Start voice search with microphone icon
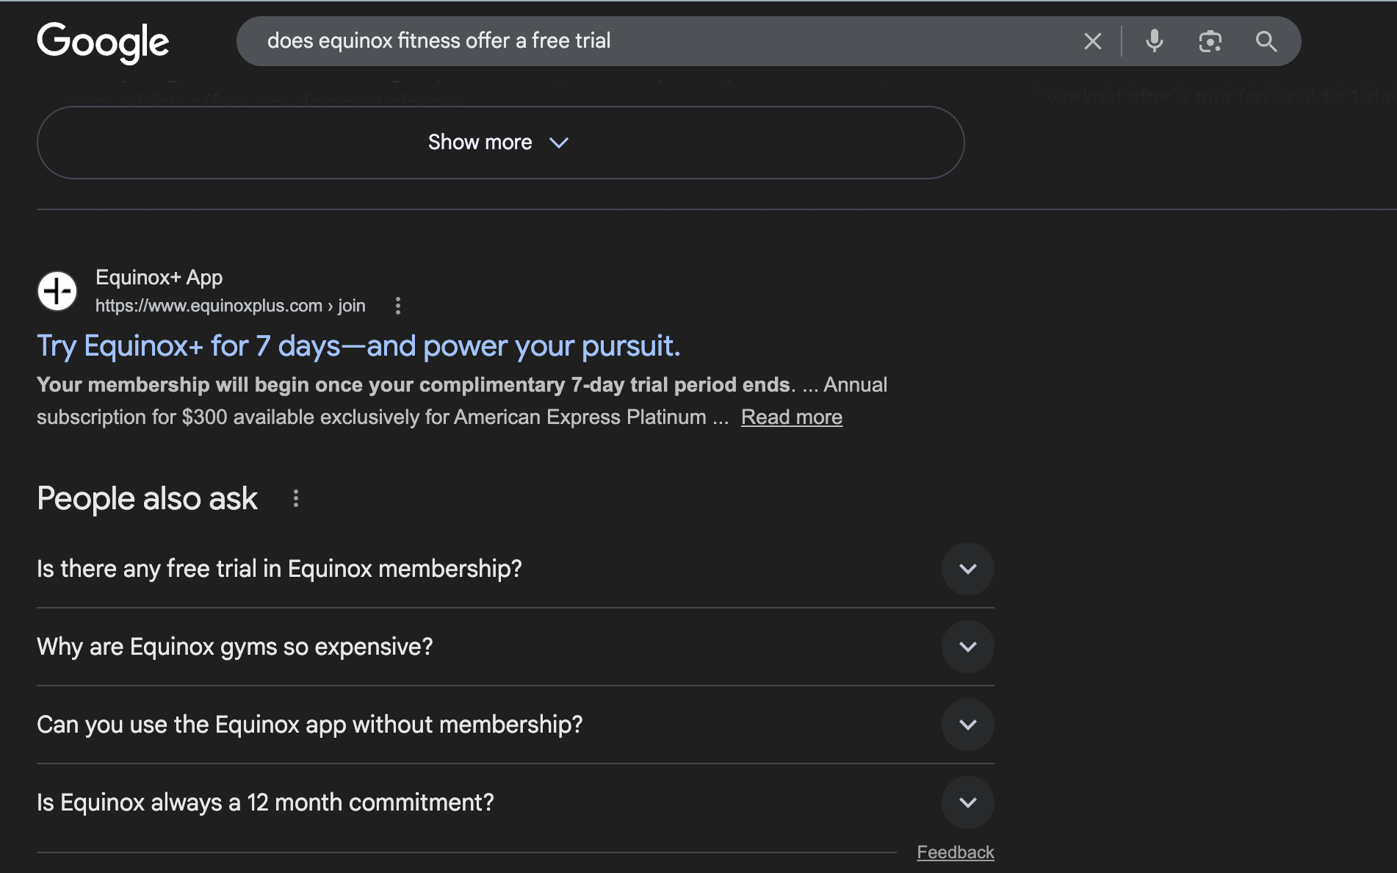The height and width of the screenshot is (873, 1397). 1154,41
